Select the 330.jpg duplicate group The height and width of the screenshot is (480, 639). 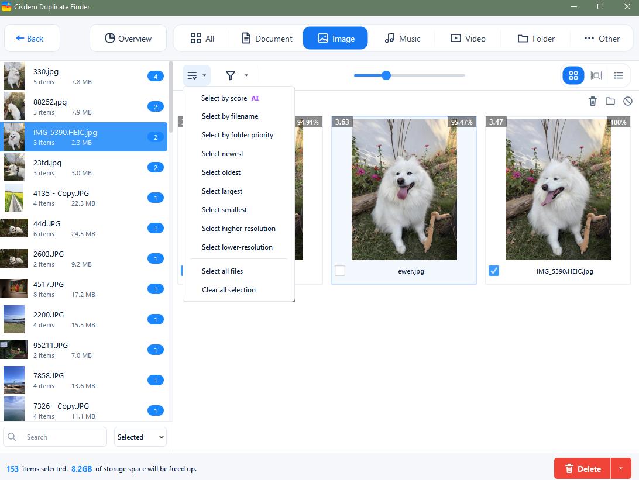click(84, 76)
